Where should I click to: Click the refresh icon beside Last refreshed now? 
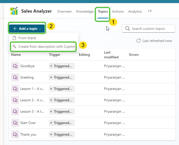(139, 41)
